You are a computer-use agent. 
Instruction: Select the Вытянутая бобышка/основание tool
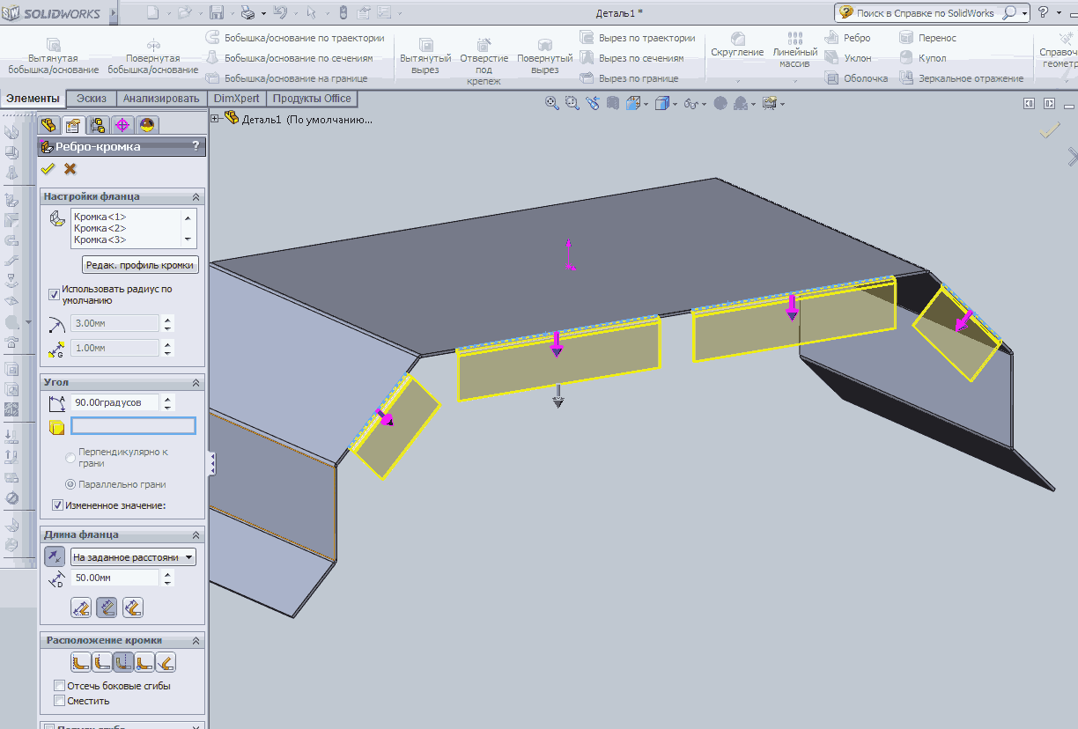click(x=54, y=56)
